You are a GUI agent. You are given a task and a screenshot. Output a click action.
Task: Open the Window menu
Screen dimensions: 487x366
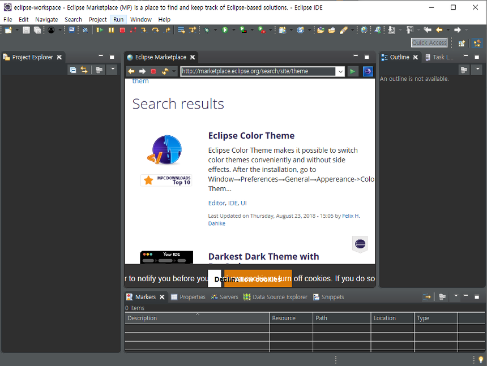pyautogui.click(x=140, y=20)
